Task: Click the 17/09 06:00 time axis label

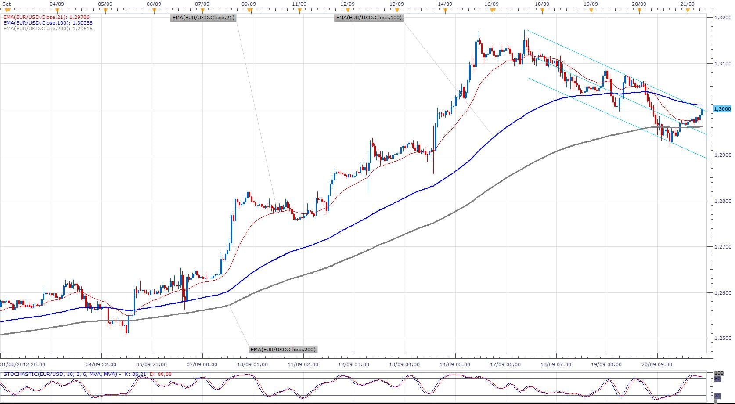Action: coord(506,364)
